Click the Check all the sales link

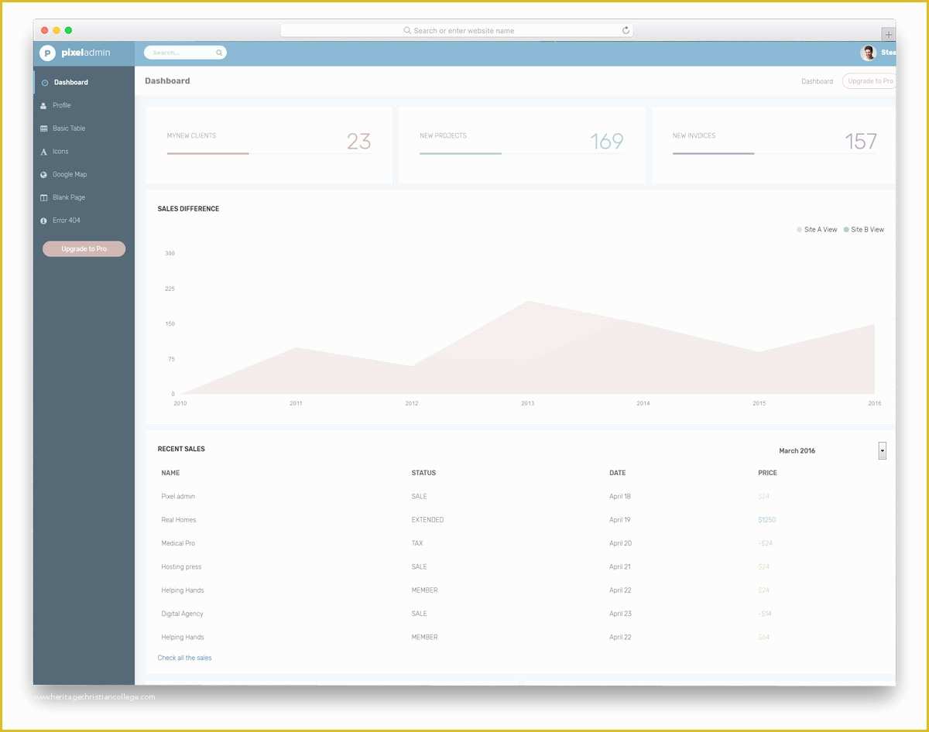(184, 658)
